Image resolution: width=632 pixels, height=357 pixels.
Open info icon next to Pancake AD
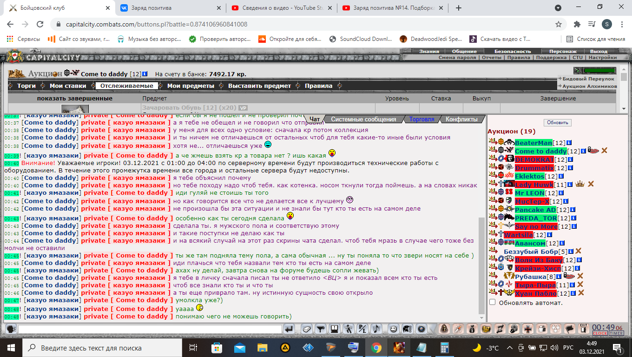[573, 210]
